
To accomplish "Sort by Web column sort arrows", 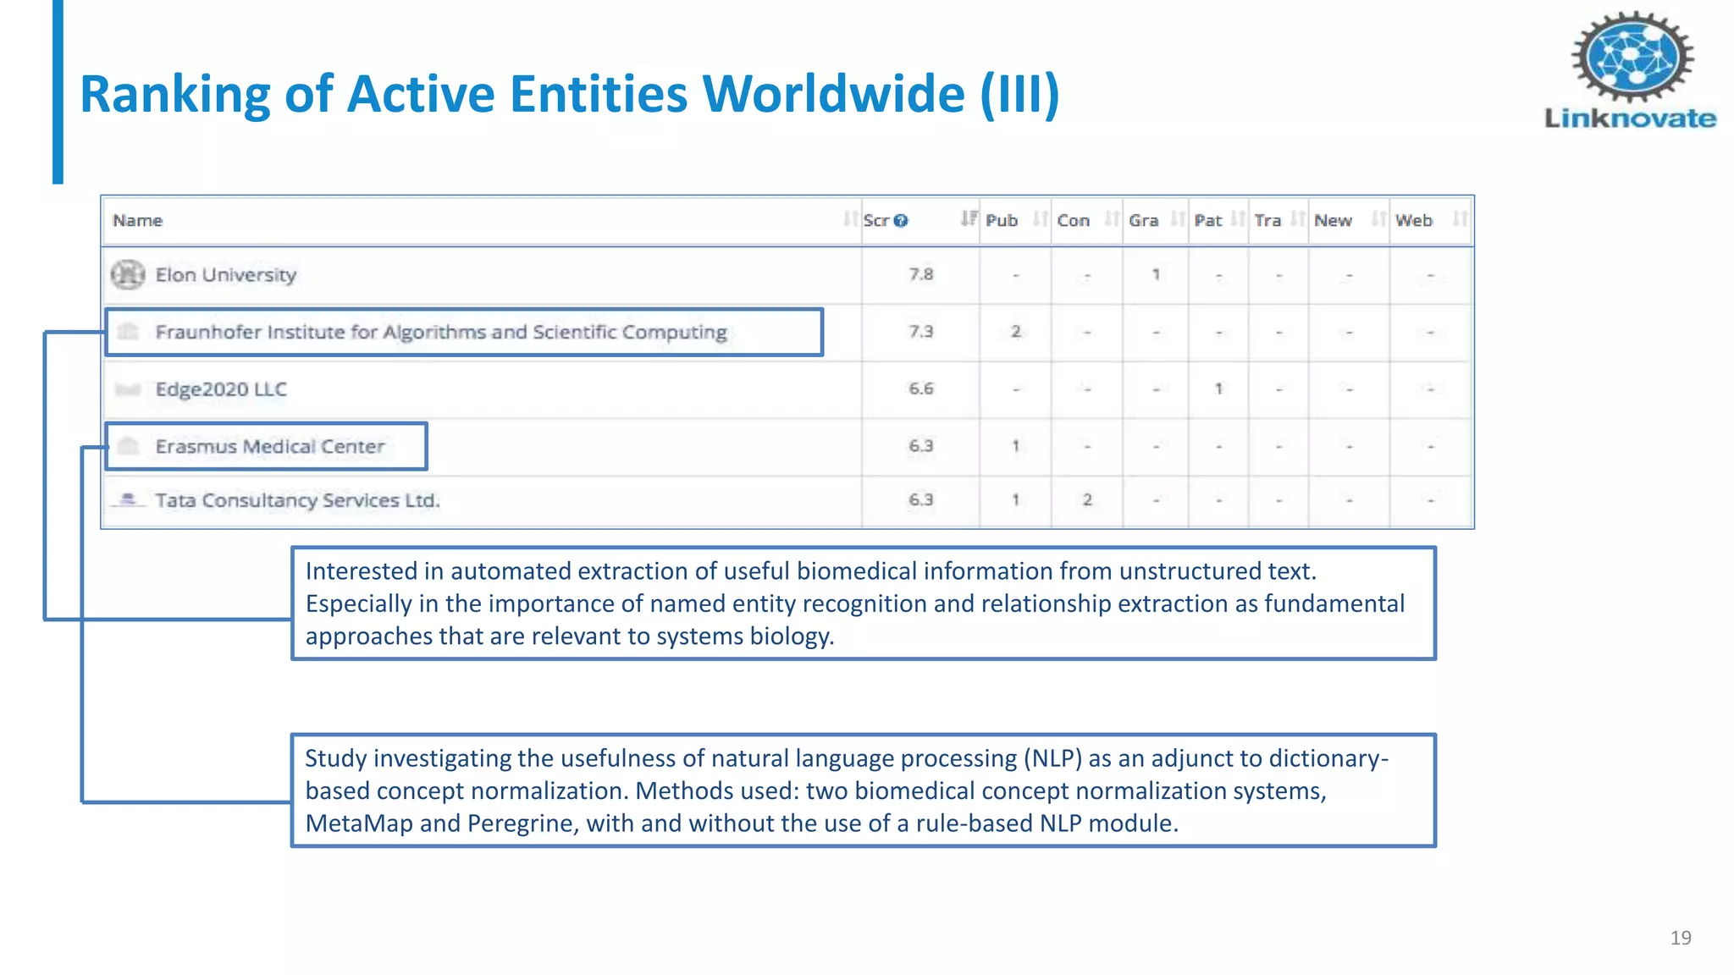I will (1460, 219).
